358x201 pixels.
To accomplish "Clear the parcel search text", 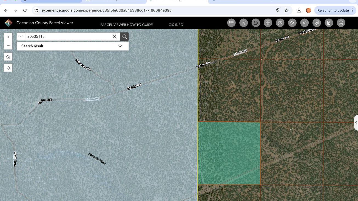I will point(115,37).
